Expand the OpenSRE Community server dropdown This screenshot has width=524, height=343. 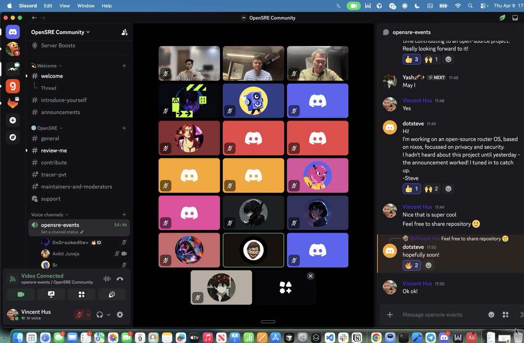tap(60, 32)
